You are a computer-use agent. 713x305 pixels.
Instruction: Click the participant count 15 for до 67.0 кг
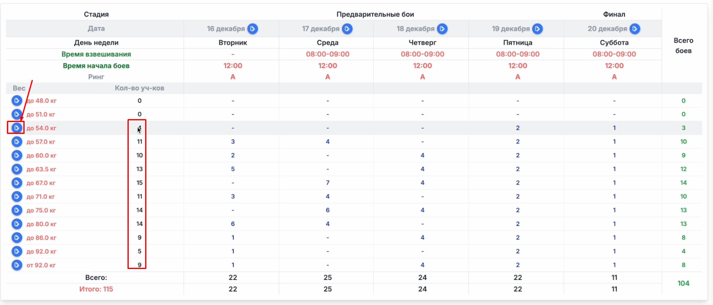pyautogui.click(x=139, y=183)
